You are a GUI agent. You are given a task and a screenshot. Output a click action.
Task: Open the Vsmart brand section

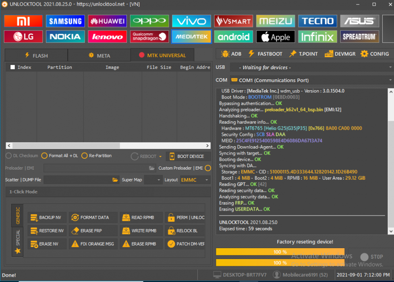click(233, 21)
